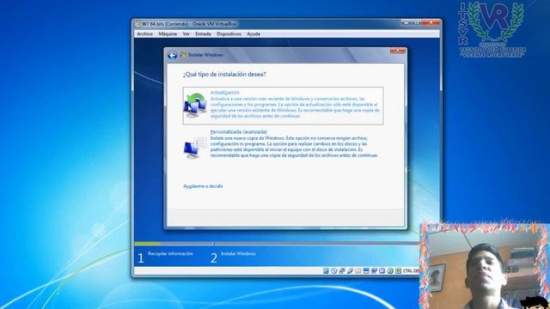The height and width of the screenshot is (309, 550).
Task: Open the Ayuda menu
Action: click(254, 34)
